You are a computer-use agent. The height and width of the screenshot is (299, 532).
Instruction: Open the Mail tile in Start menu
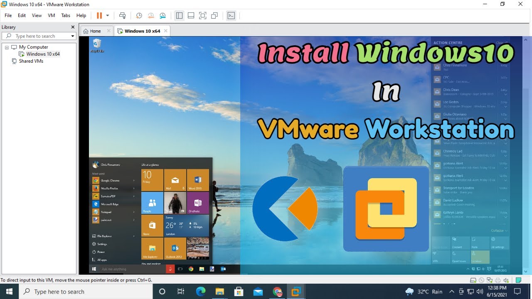point(175,180)
